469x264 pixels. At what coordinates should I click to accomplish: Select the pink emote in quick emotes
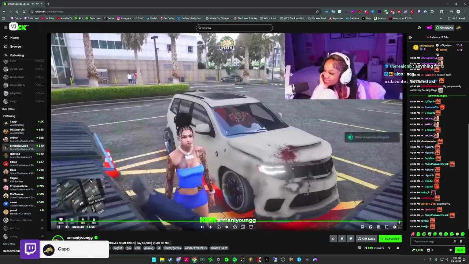[x=413, y=234]
